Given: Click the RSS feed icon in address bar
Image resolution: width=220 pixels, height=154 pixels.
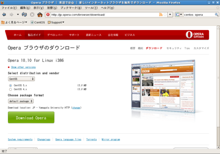Looking at the screenshot, I should (x=161, y=15).
